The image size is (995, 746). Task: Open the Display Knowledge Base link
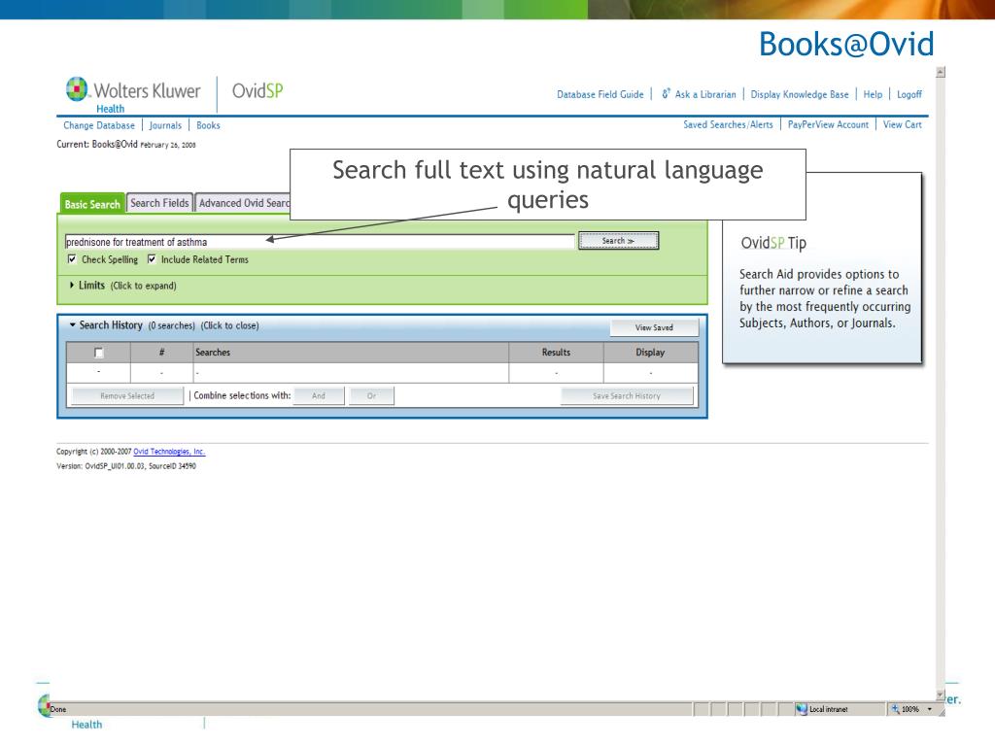point(800,94)
